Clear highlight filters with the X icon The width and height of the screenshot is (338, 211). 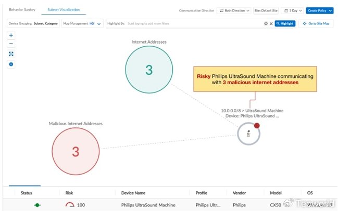[x=271, y=23]
